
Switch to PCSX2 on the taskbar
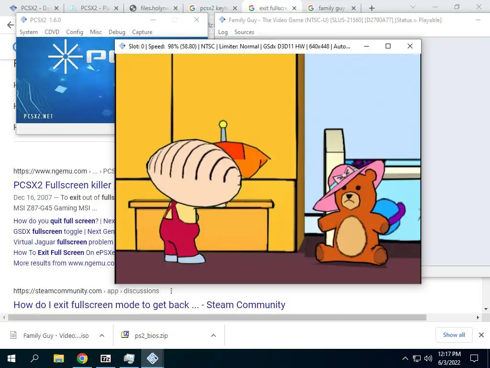(x=153, y=358)
